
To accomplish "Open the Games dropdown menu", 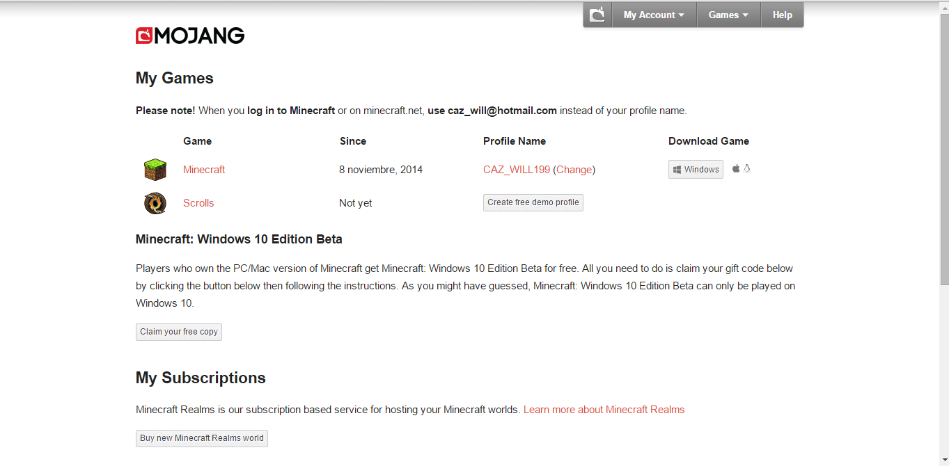I will click(x=728, y=15).
